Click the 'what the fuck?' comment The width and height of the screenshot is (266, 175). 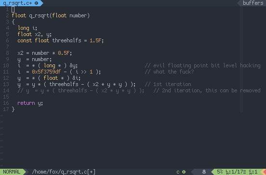coord(169,72)
